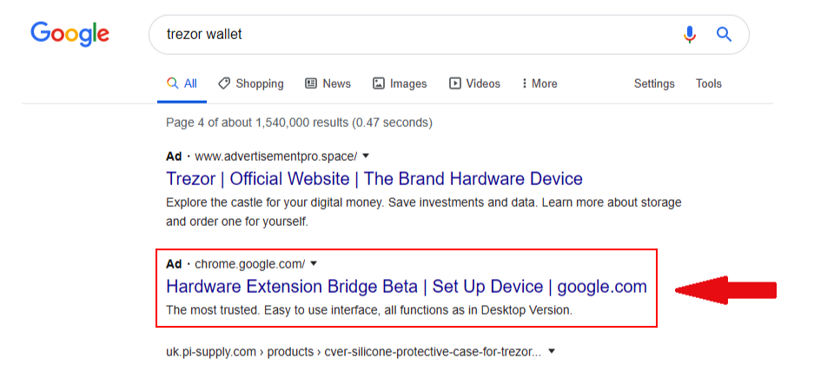Viewport: 834px width, 365px height.
Task: Click the chrome.google.com/ ad URL text
Action: tap(250, 263)
